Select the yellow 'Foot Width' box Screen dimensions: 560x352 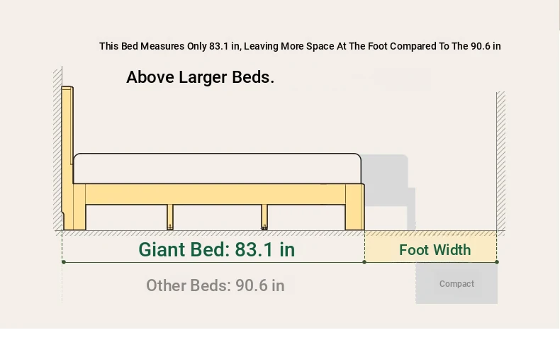tap(431, 246)
